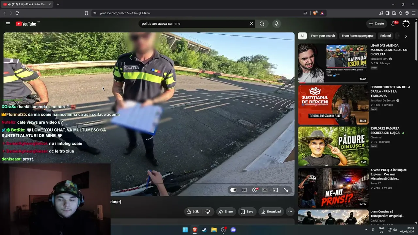Screen dimensions: 418x235
Task: Start voice search with the microphone
Action: [277, 23]
